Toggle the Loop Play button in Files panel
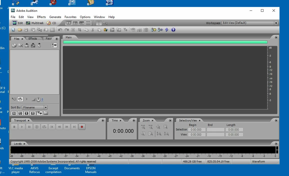289x176 pixels. pos(20,99)
